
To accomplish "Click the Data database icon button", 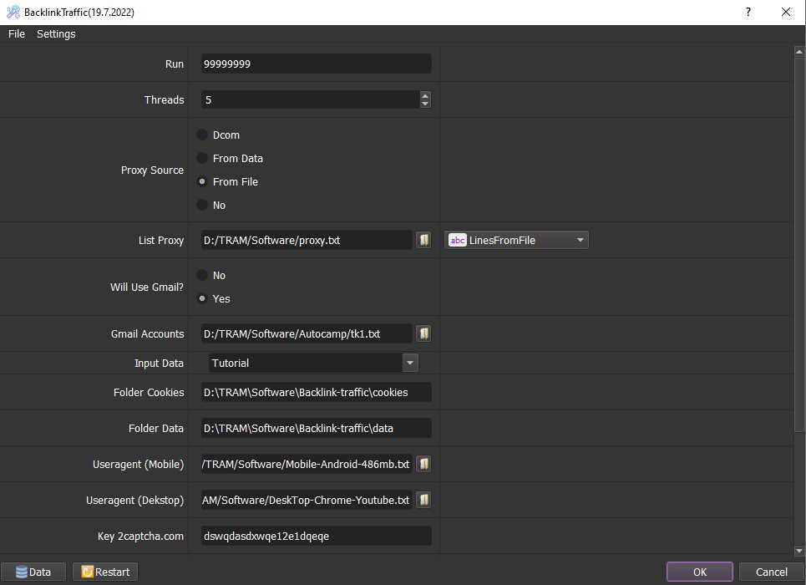I will click(33, 572).
